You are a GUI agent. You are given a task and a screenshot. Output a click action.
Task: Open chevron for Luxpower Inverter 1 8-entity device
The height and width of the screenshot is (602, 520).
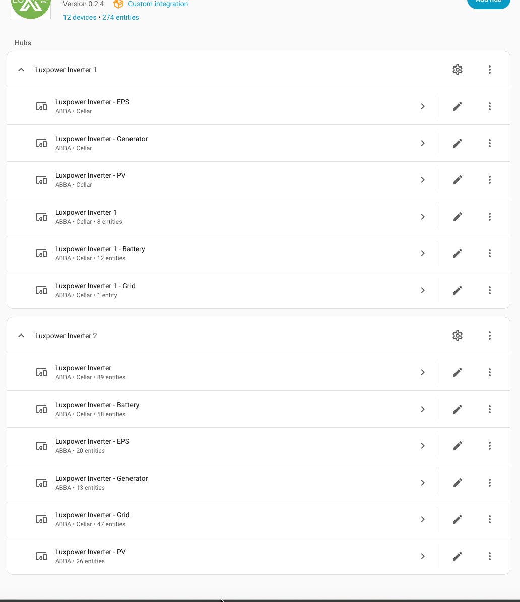point(423,217)
